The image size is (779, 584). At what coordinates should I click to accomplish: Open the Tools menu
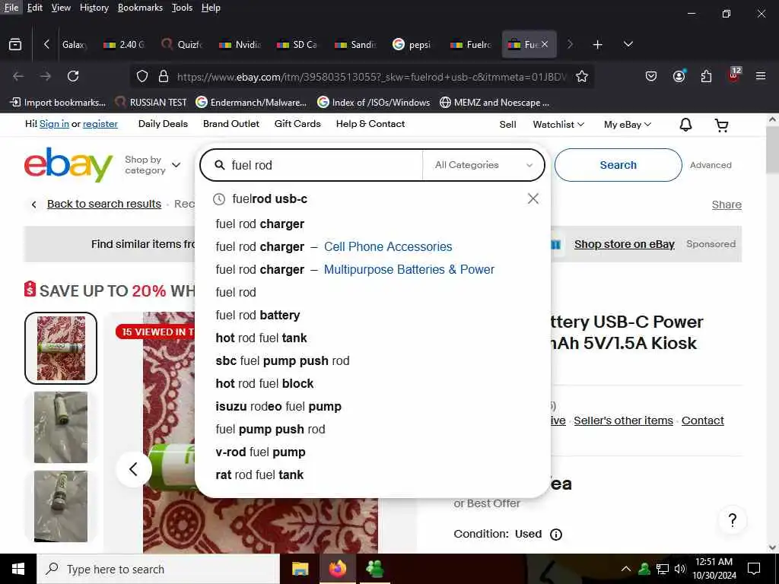click(x=182, y=8)
